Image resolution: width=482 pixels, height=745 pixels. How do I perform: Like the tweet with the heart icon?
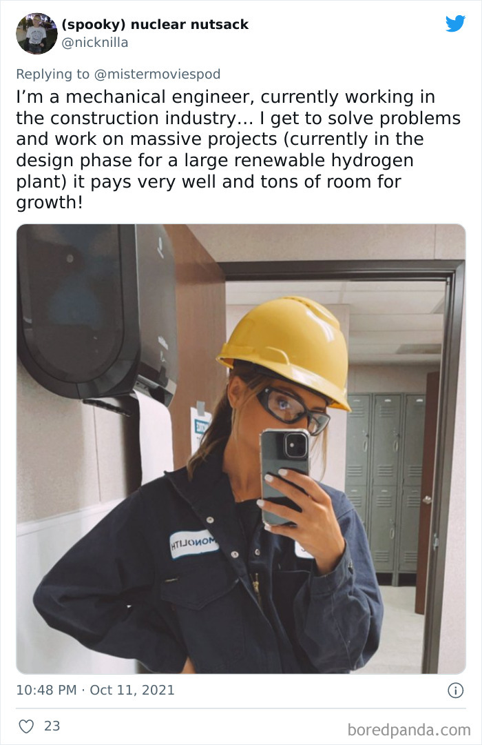tap(26, 726)
